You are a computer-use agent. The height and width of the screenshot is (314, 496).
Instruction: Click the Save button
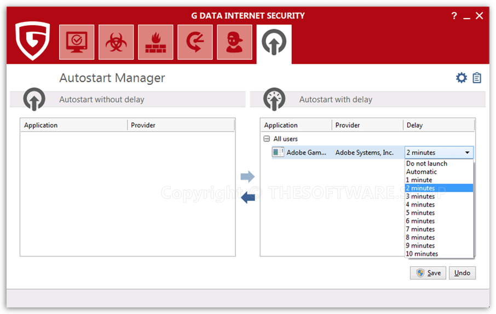[428, 273]
